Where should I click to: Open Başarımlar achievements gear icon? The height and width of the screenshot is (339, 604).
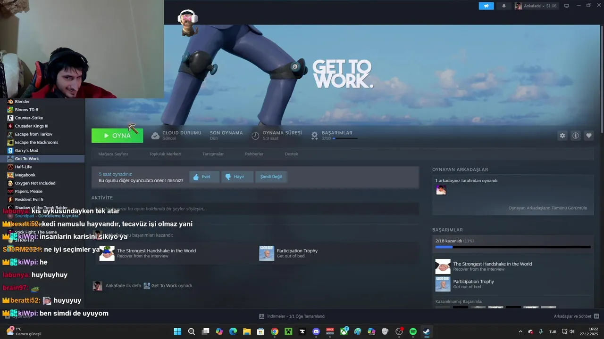point(315,136)
